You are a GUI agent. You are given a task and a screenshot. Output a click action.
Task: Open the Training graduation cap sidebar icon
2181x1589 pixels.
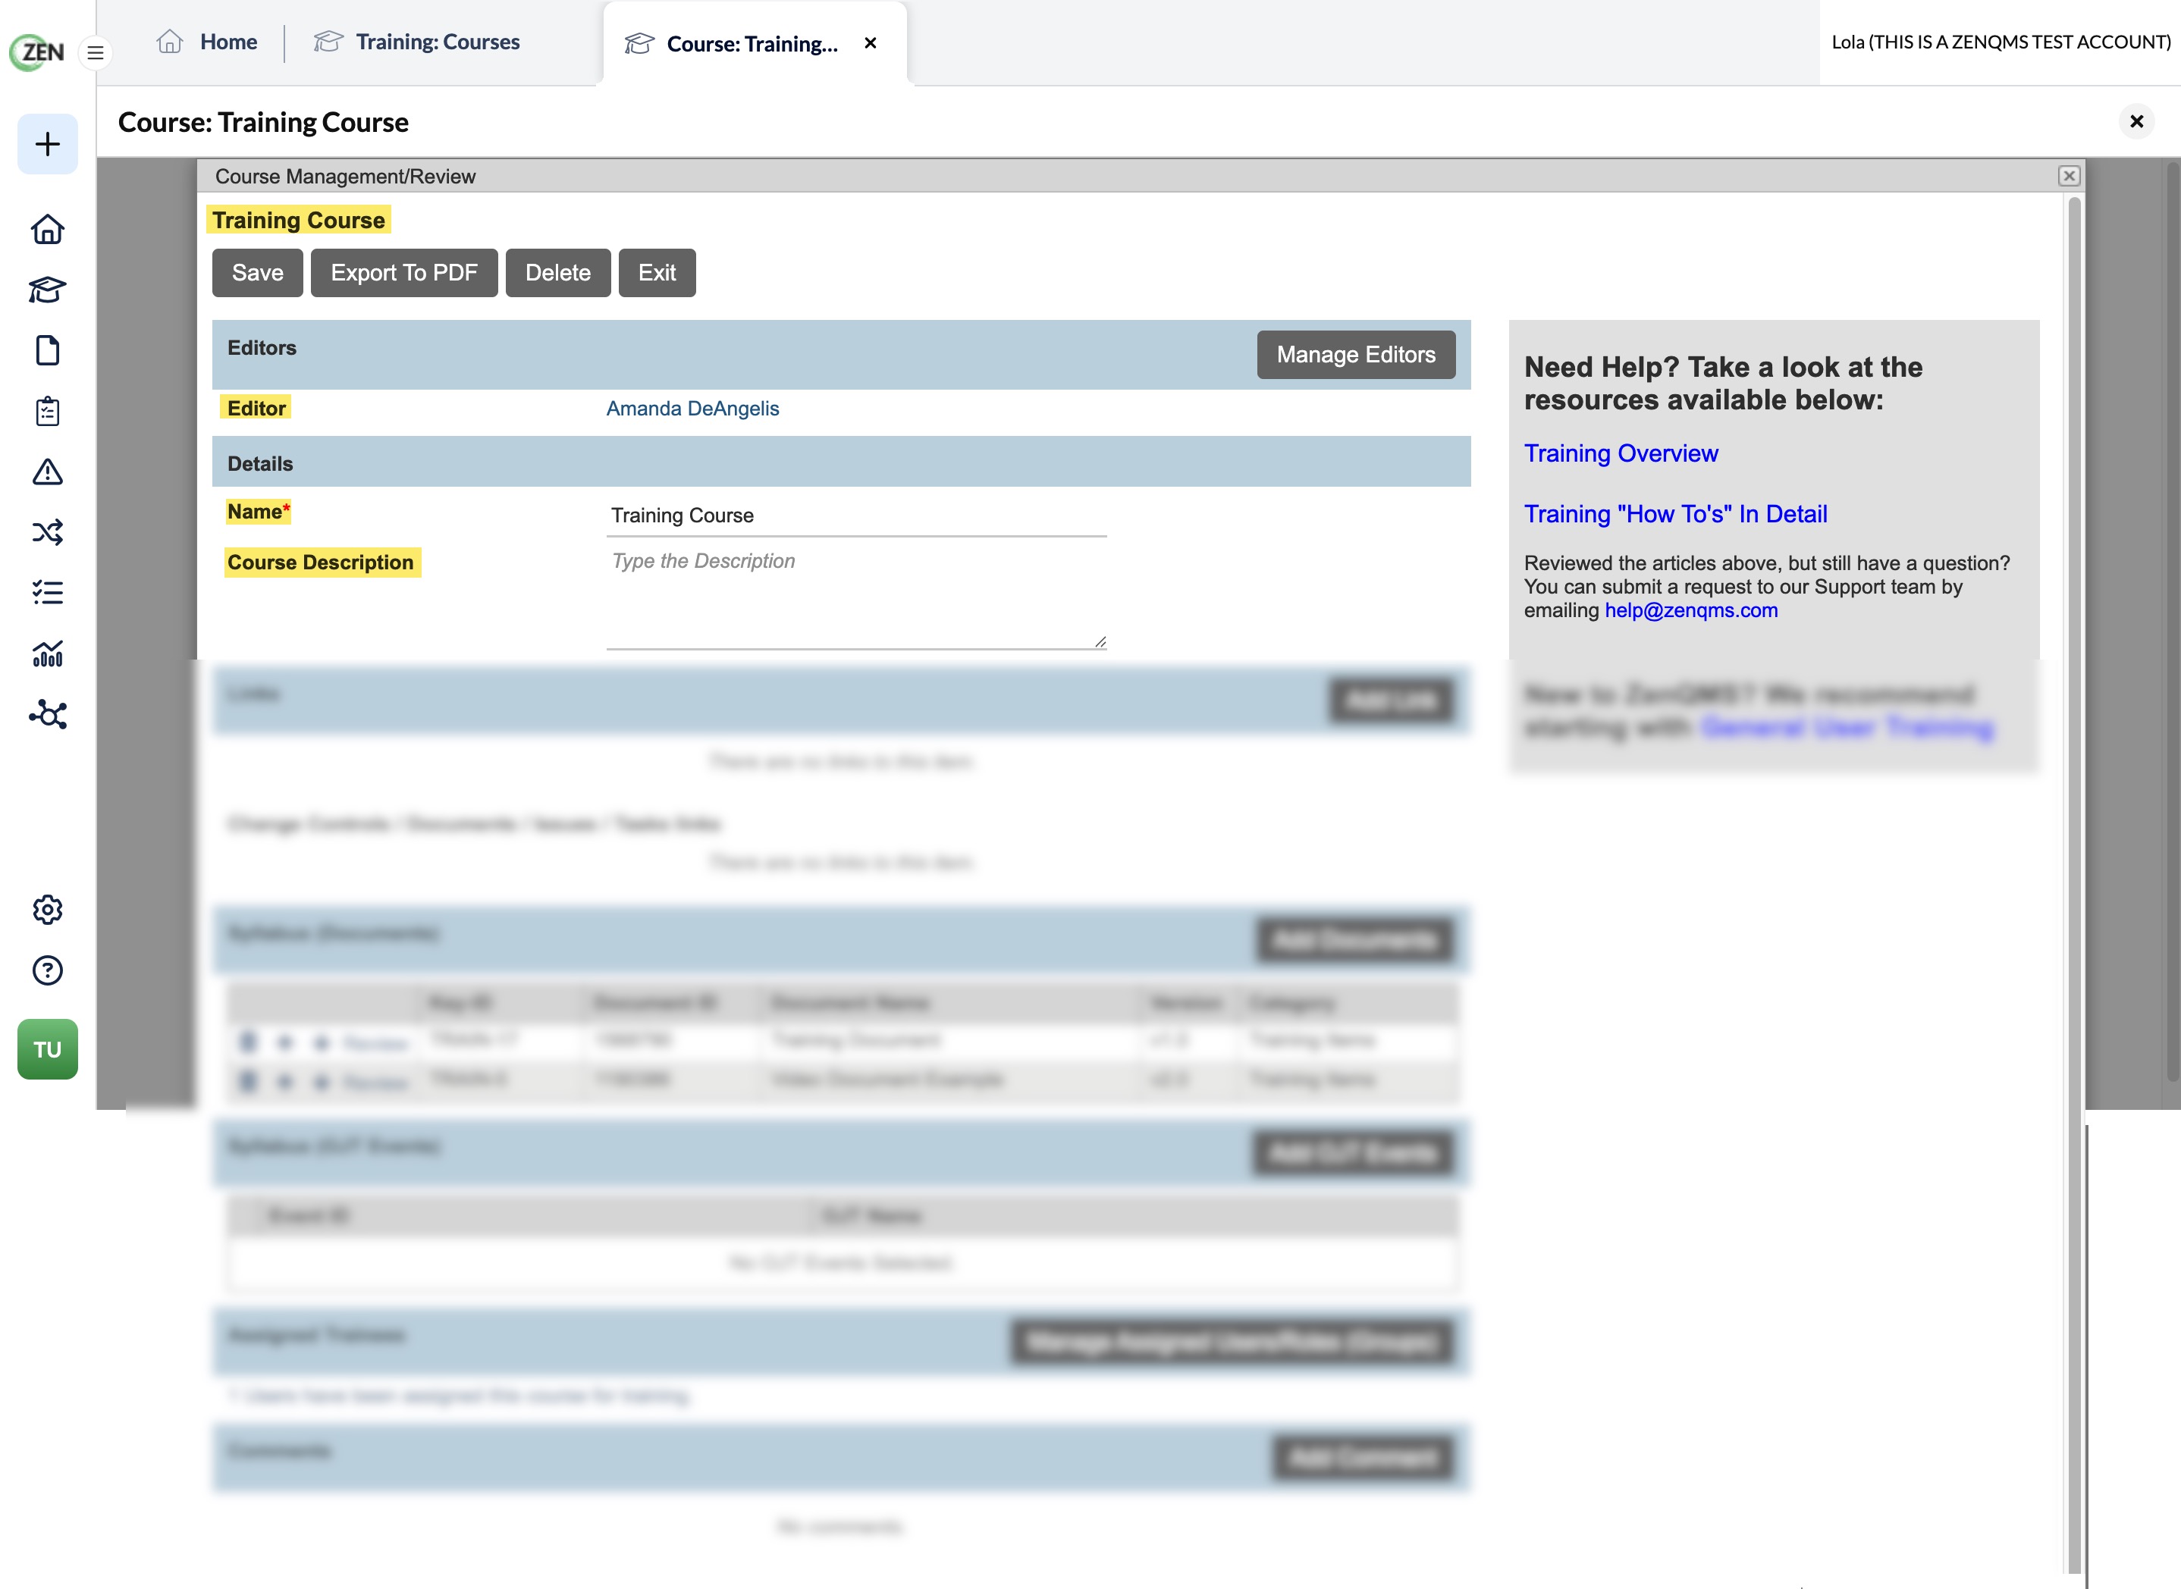tap(47, 290)
